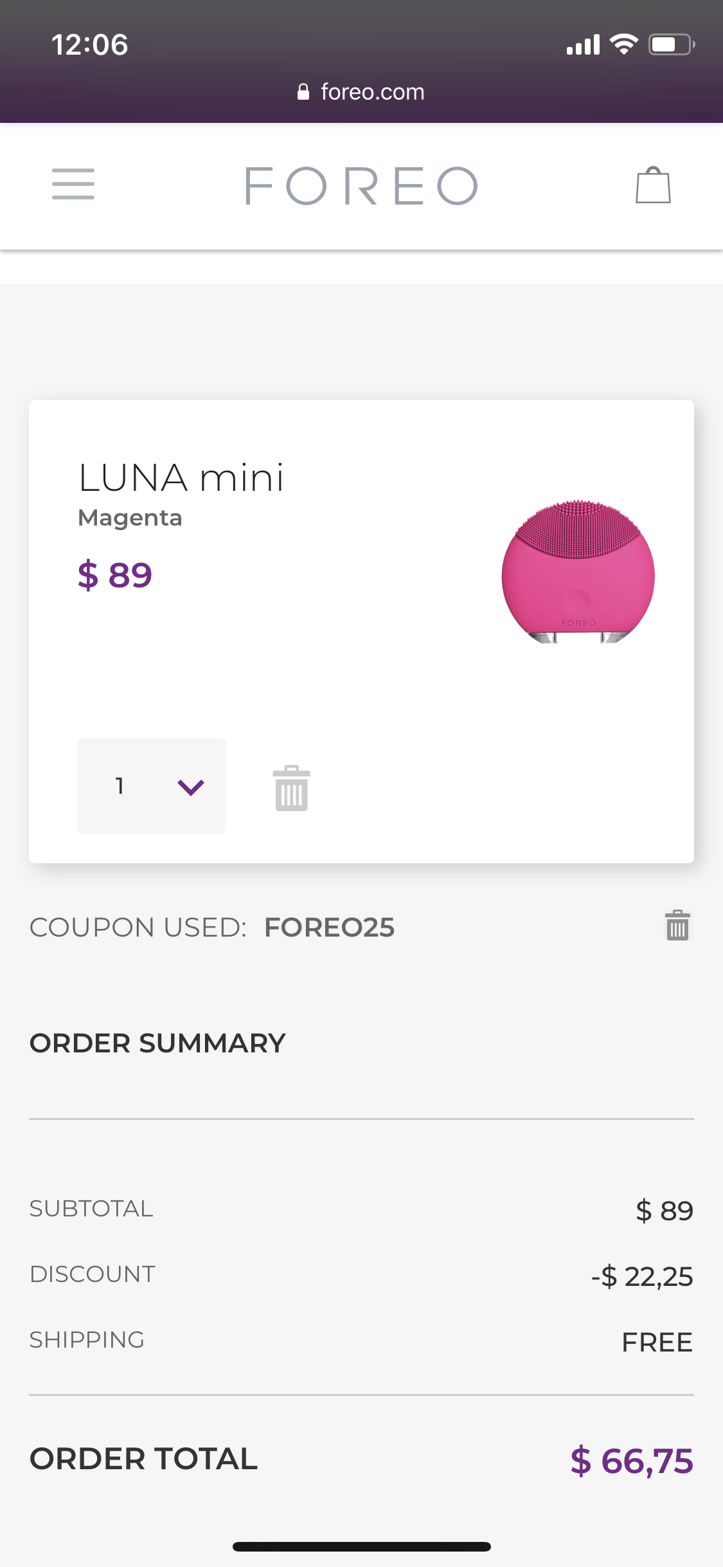Tap the home indicator bar

(361, 1546)
